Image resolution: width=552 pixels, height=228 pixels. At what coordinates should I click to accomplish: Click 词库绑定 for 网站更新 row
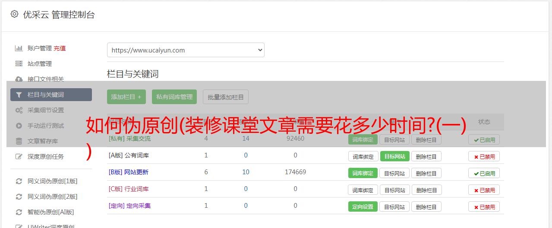(363, 173)
